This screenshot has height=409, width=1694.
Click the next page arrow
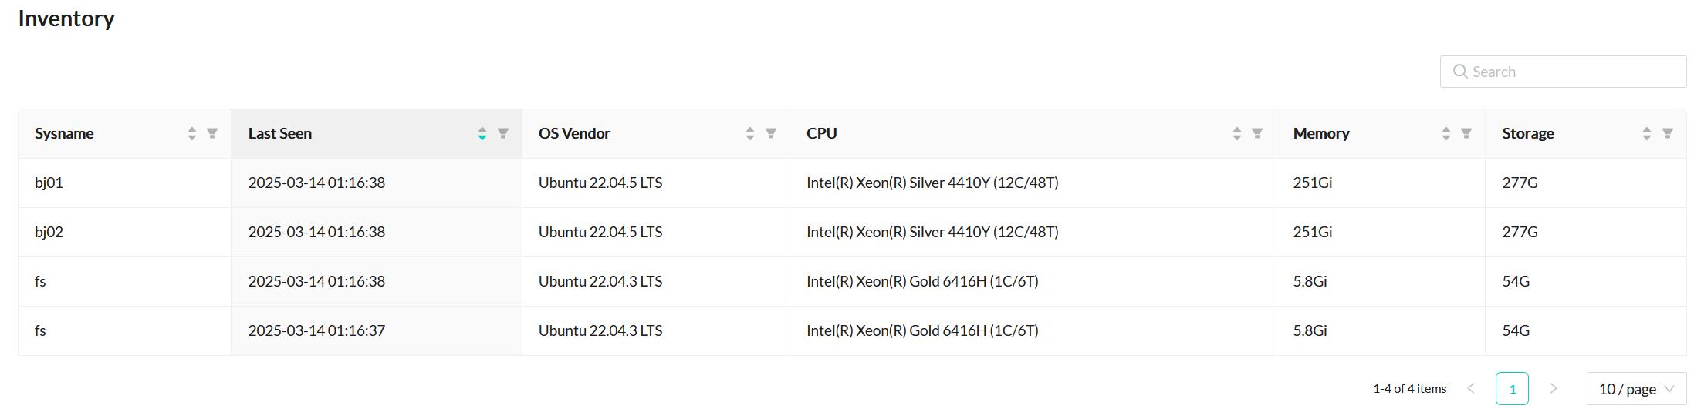pyautogui.click(x=1554, y=389)
